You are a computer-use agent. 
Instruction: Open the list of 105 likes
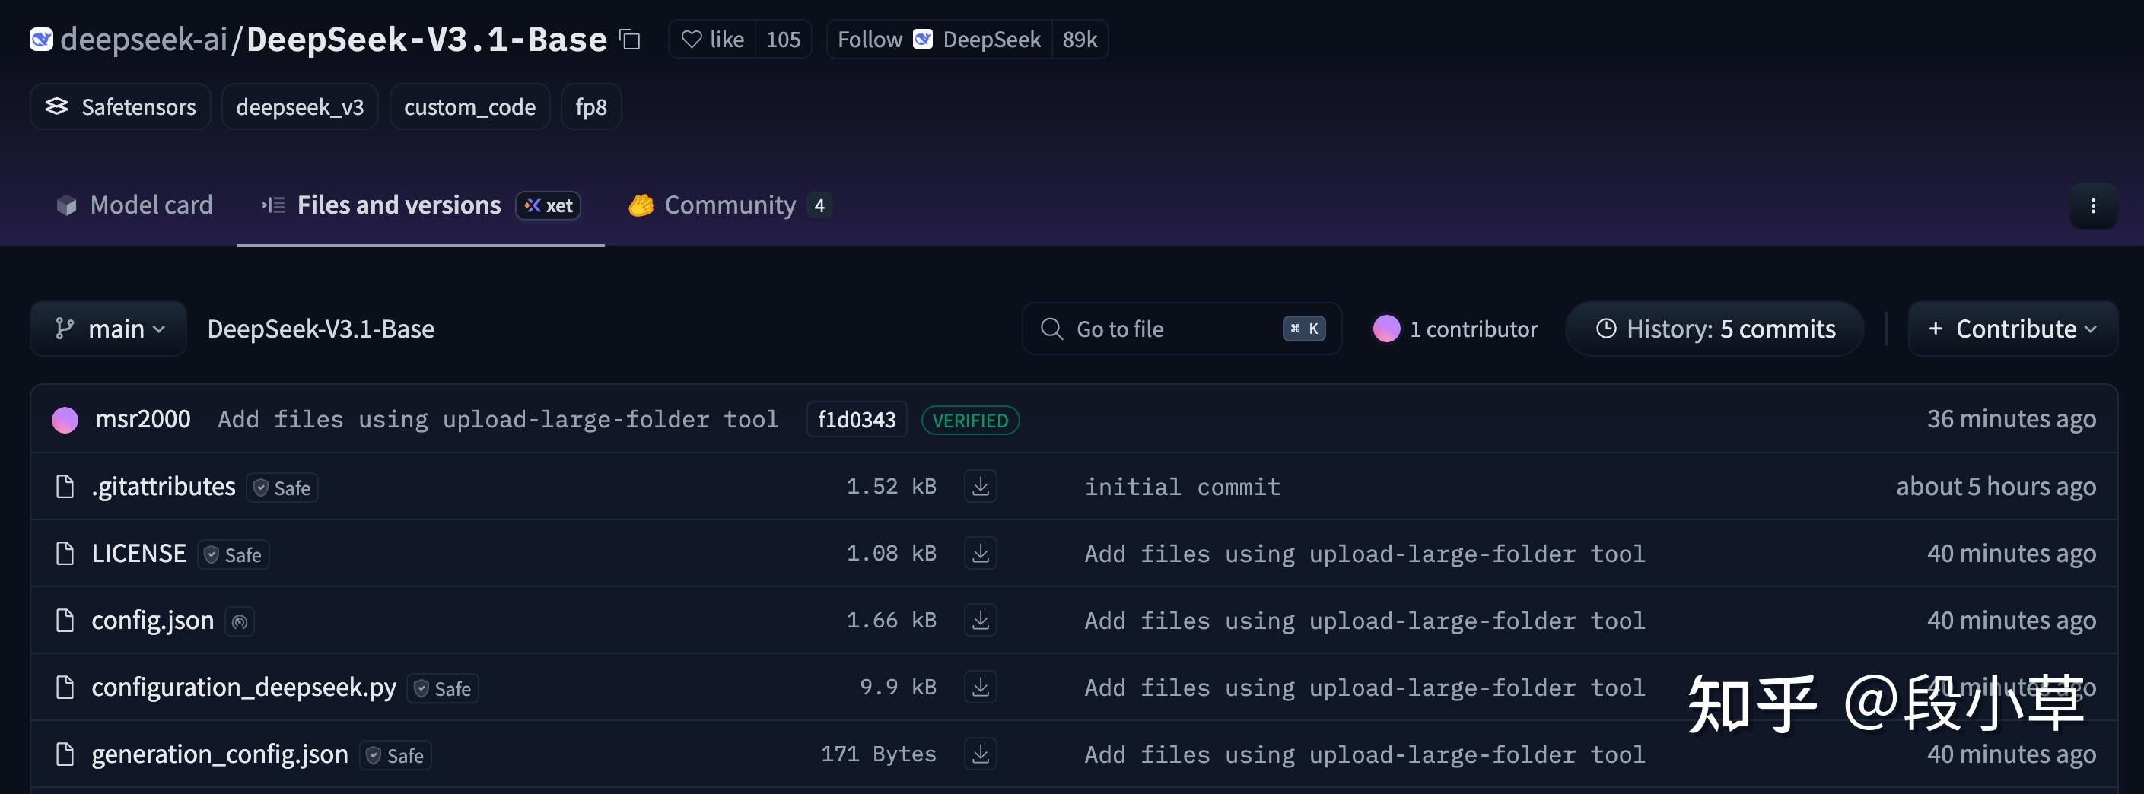tap(783, 39)
